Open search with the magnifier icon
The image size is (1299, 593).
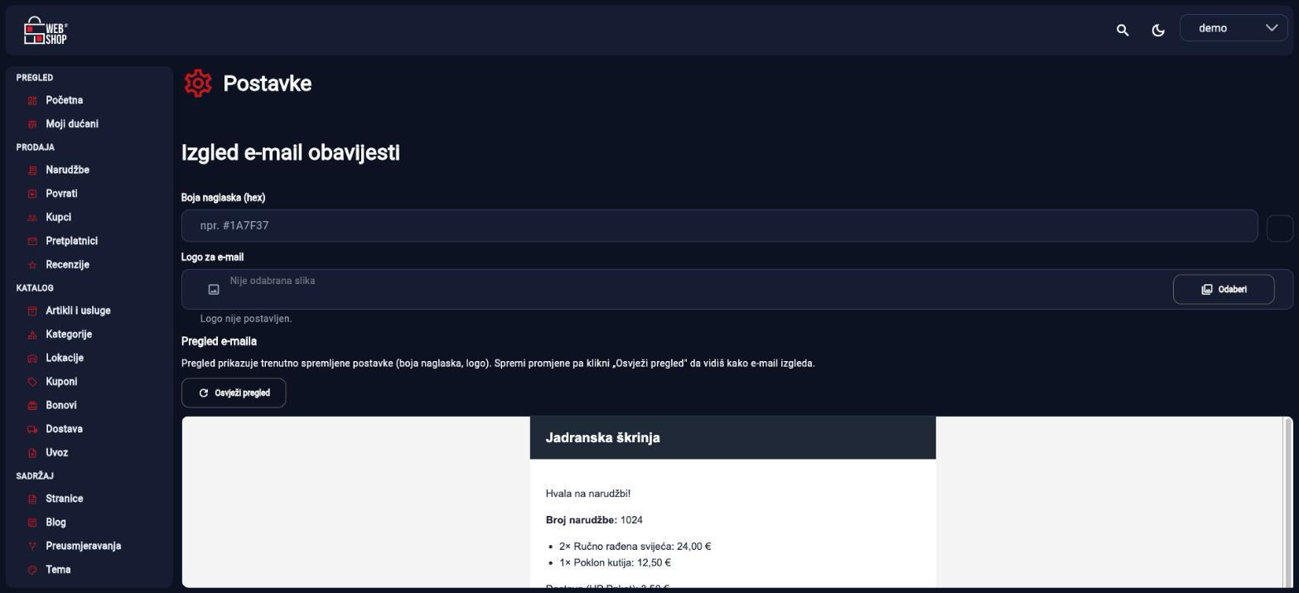(x=1123, y=30)
